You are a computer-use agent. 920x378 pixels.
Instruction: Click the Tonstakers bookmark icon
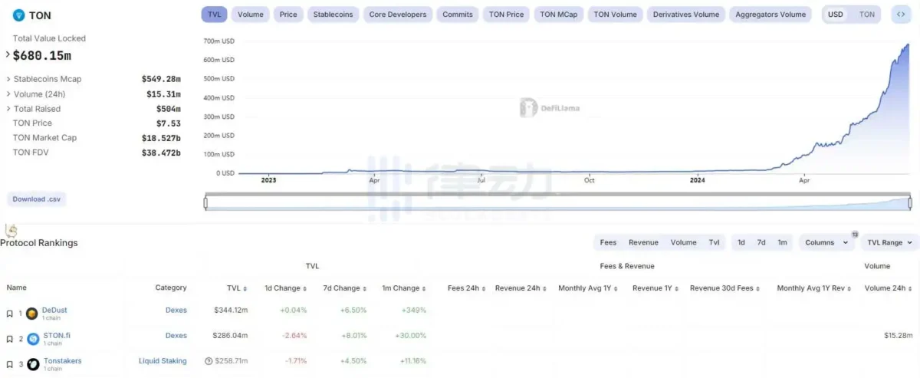point(9,364)
